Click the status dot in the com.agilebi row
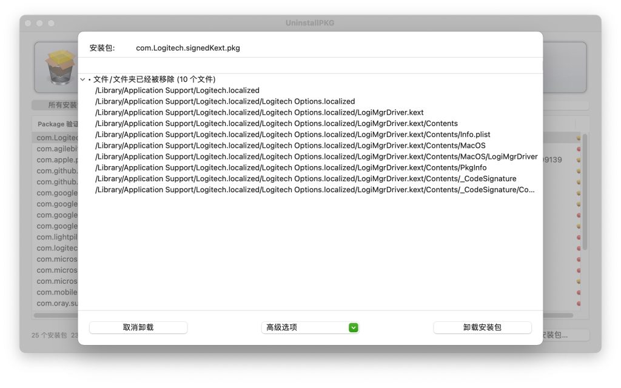 tap(579, 149)
